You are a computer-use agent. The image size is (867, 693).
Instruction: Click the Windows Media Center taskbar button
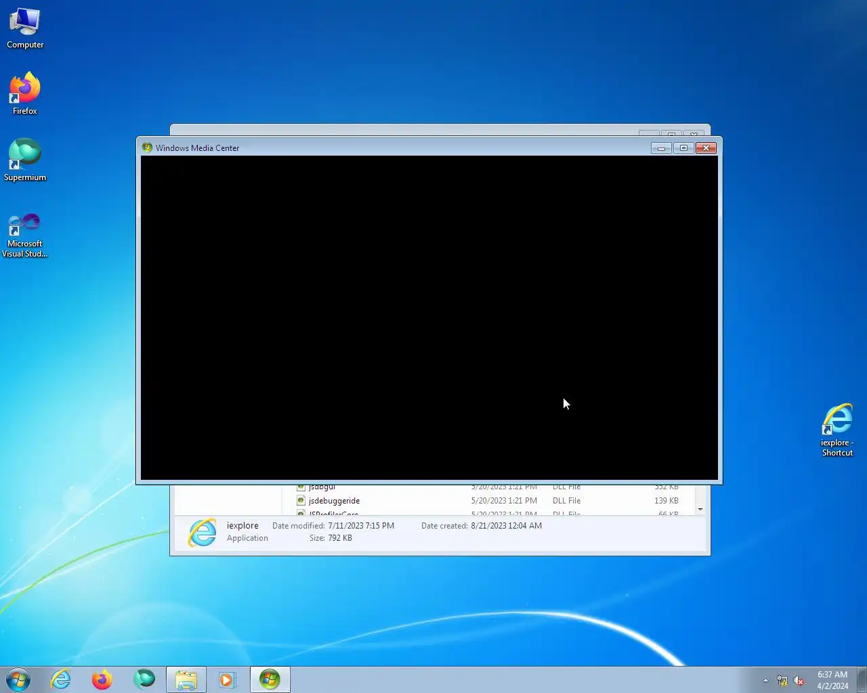click(270, 679)
